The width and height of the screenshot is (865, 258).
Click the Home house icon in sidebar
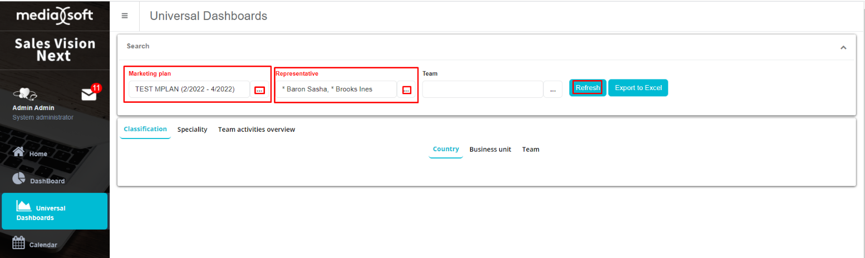coord(19,152)
